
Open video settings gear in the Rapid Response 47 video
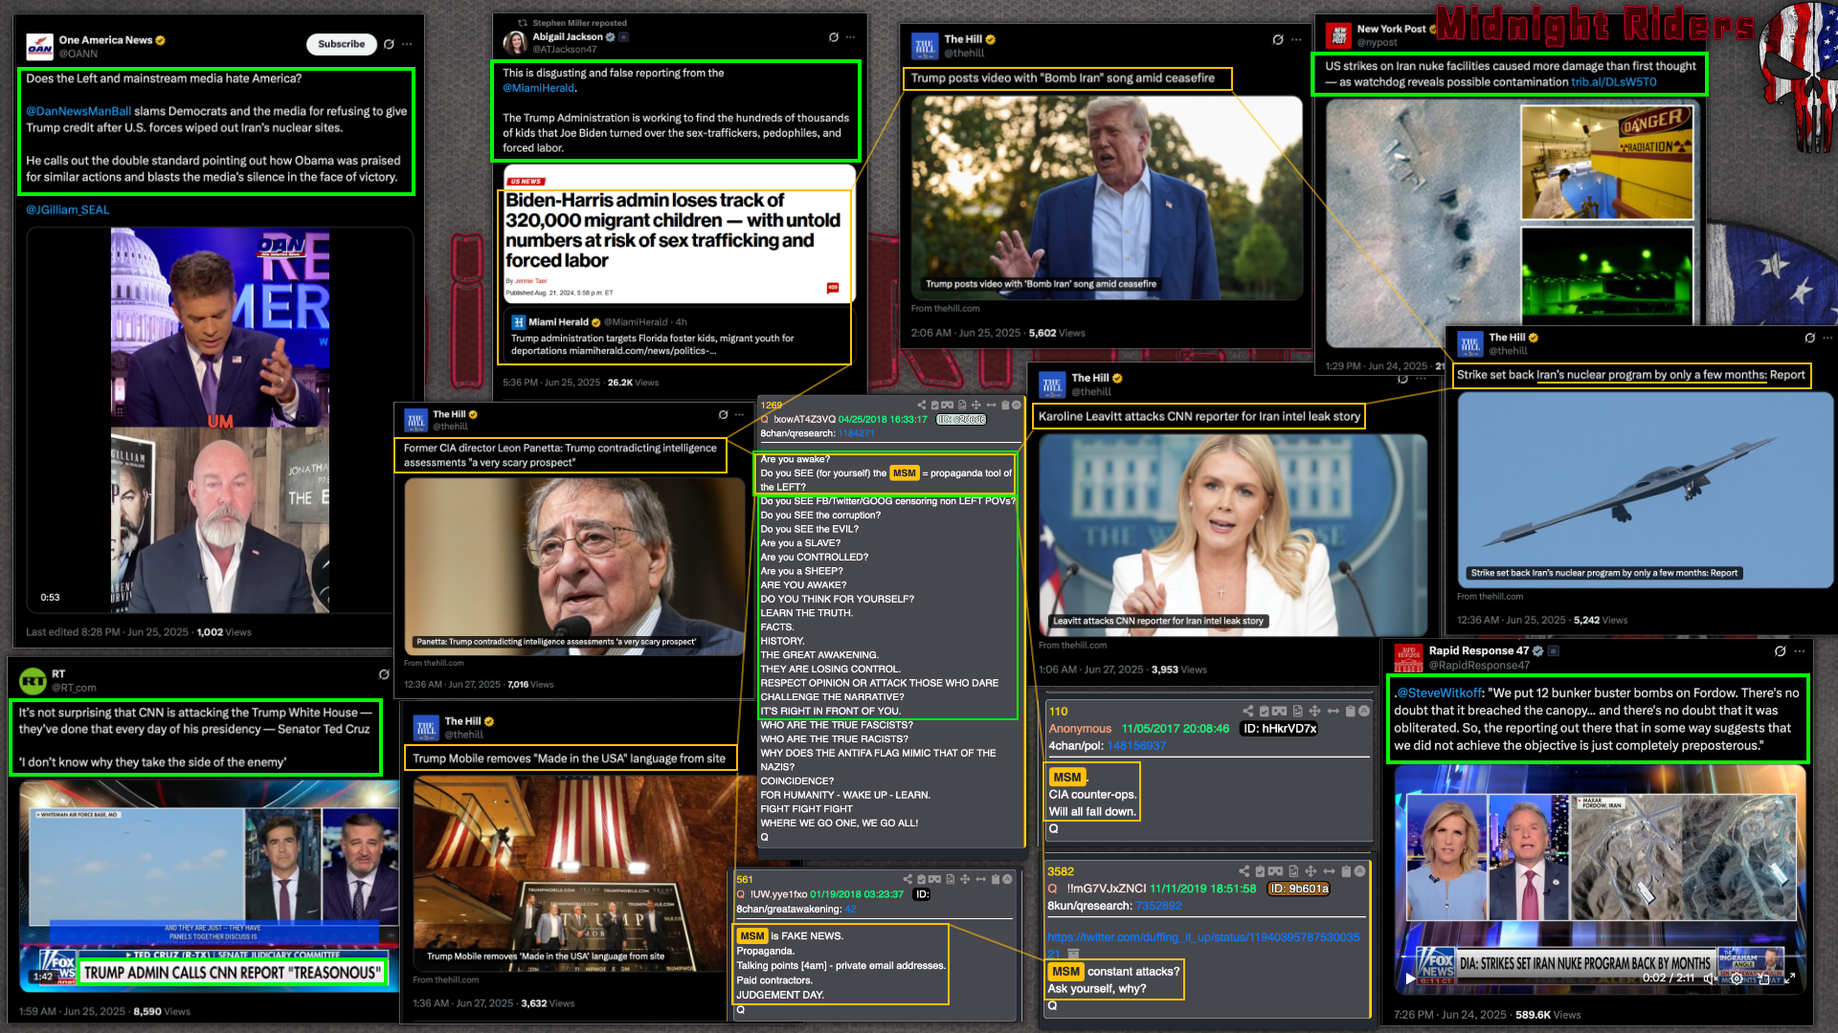[1737, 978]
